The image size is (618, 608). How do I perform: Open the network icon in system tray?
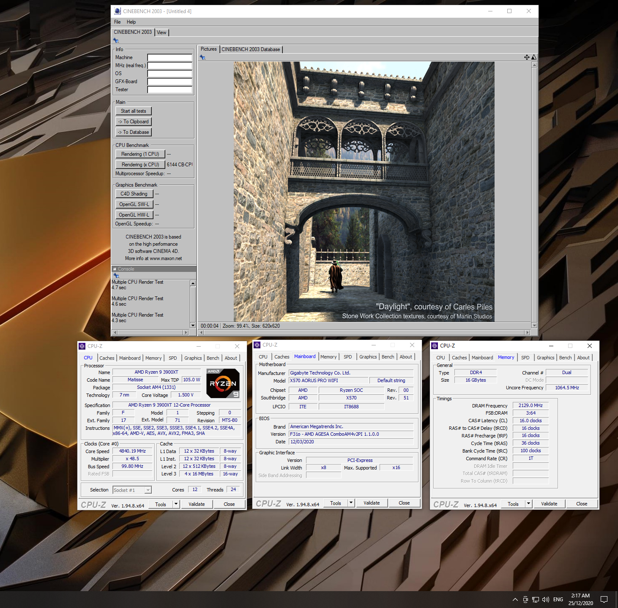click(536, 600)
